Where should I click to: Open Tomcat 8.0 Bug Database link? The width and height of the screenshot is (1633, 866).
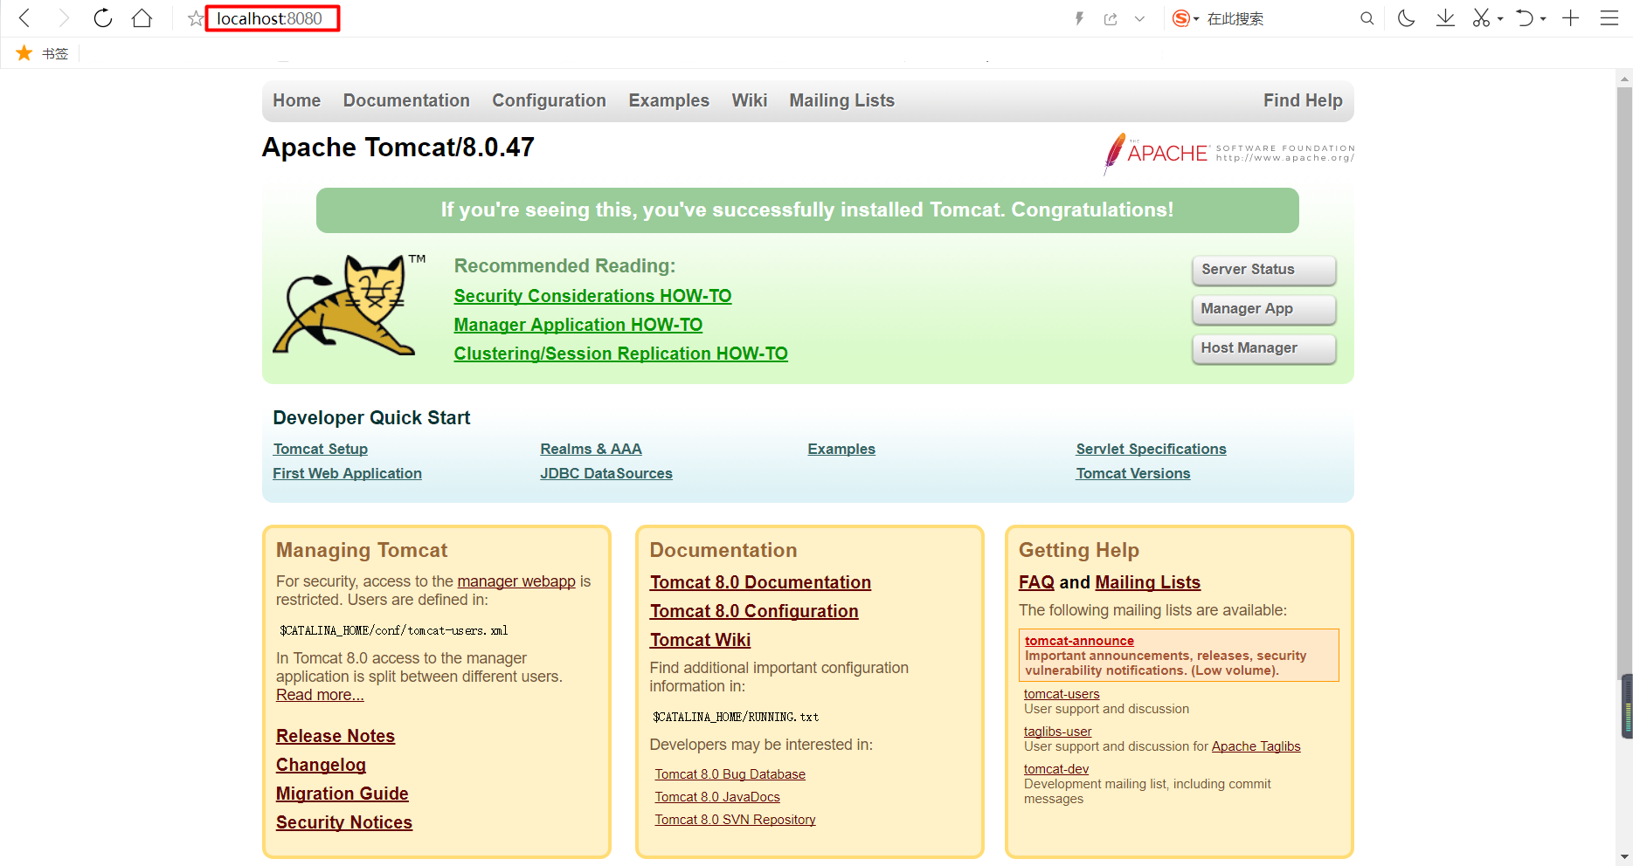(x=730, y=774)
